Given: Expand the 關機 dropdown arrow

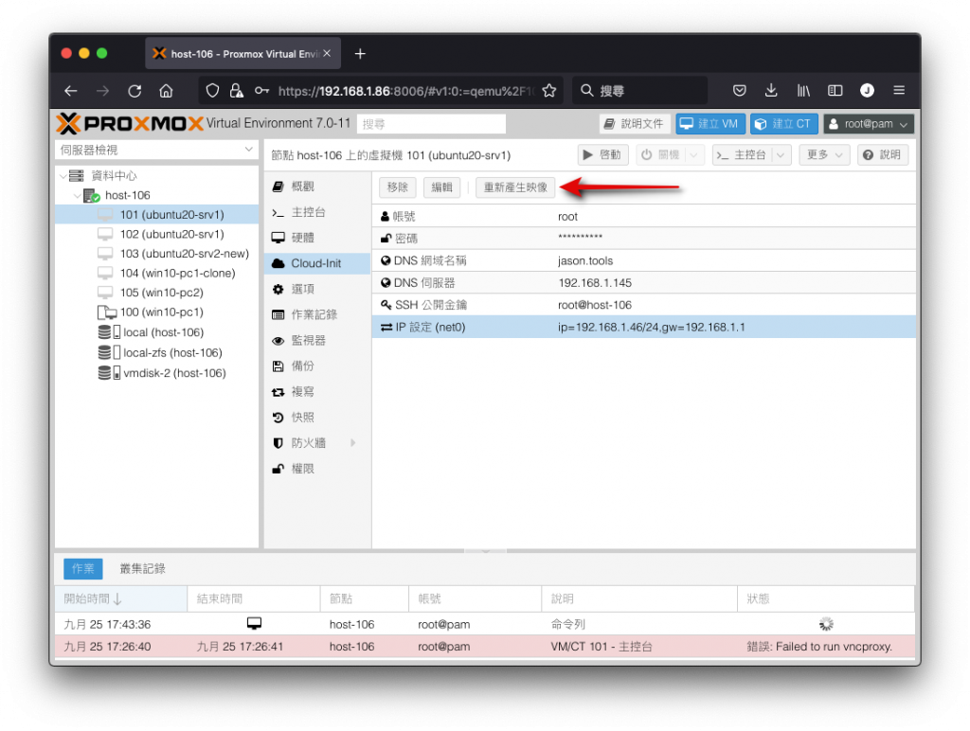Looking at the screenshot, I should 694,154.
